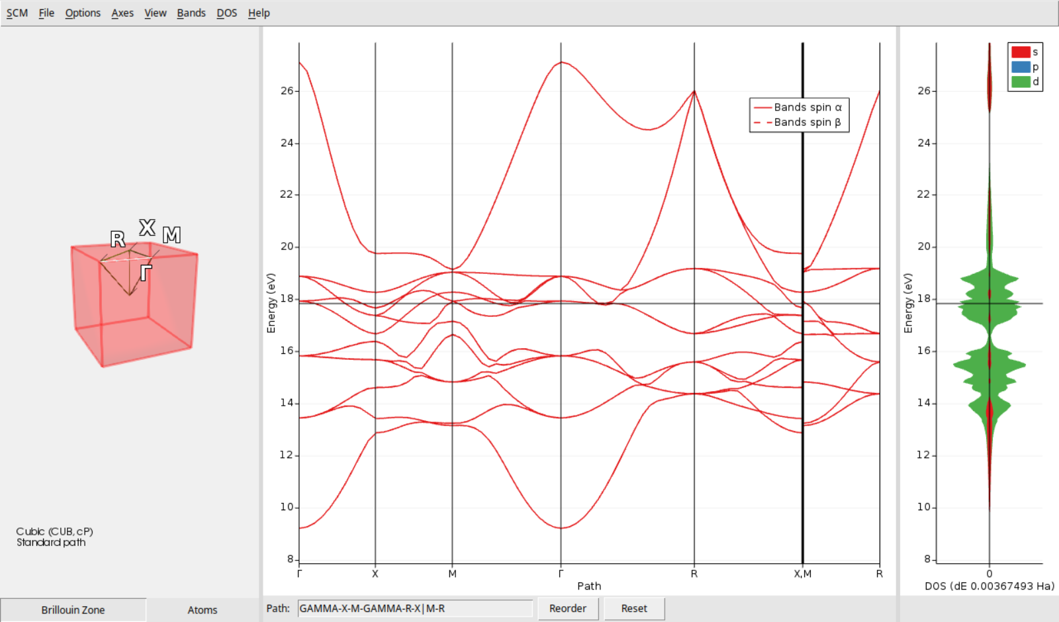Open the Bands menu
1059x622 pixels.
tap(191, 13)
